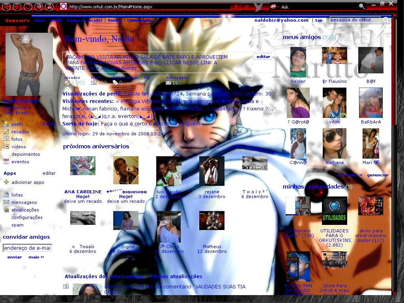Click the atualizações icon in left sidebar
Image resolution: width=404 pixels, height=303 pixels.
click(x=6, y=210)
